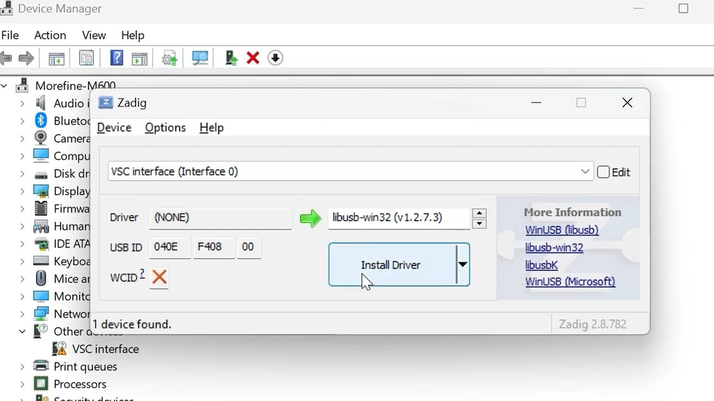Open the VSC interface device dropdown
The height and width of the screenshot is (401, 714).
[x=585, y=172]
